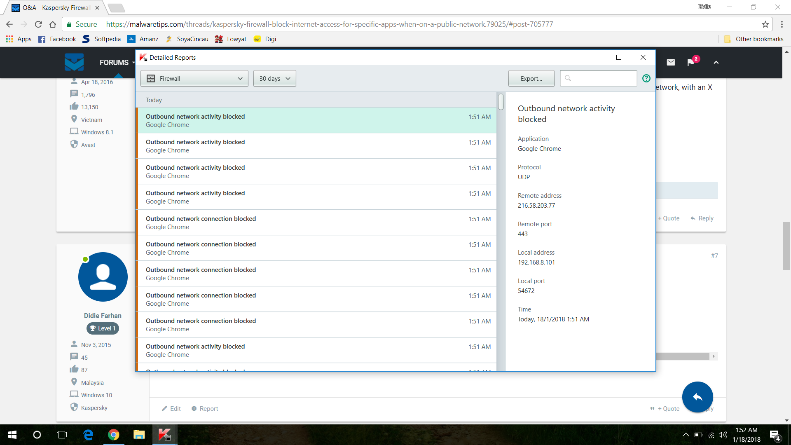Expand the 30 days period dropdown

[x=274, y=78]
